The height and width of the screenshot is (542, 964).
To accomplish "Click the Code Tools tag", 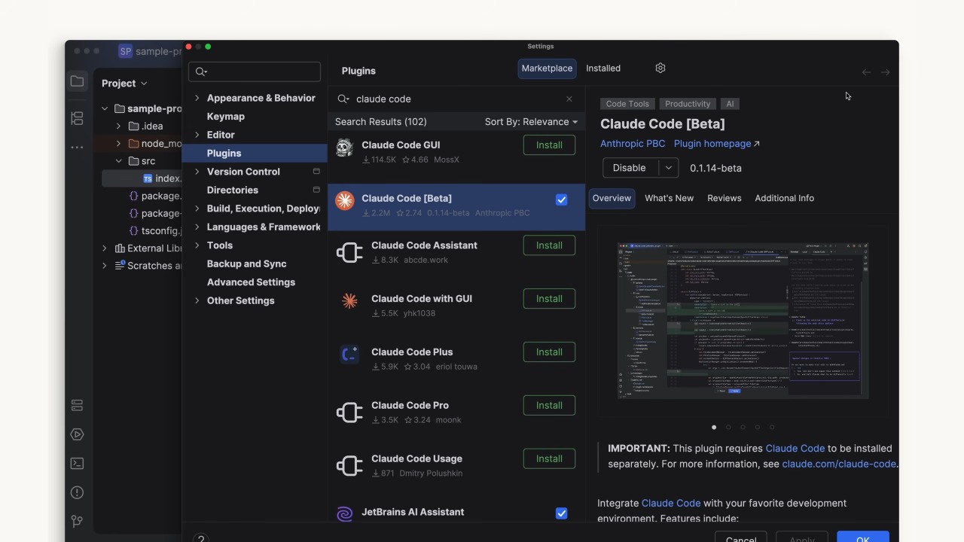I will pos(627,104).
